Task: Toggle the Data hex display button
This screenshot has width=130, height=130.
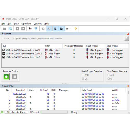Action: pyautogui.click(x=62, y=29)
